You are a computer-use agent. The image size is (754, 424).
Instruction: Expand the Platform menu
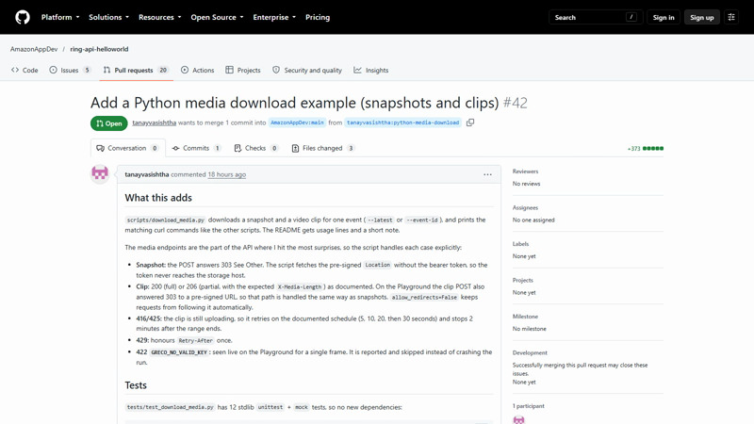60,17
